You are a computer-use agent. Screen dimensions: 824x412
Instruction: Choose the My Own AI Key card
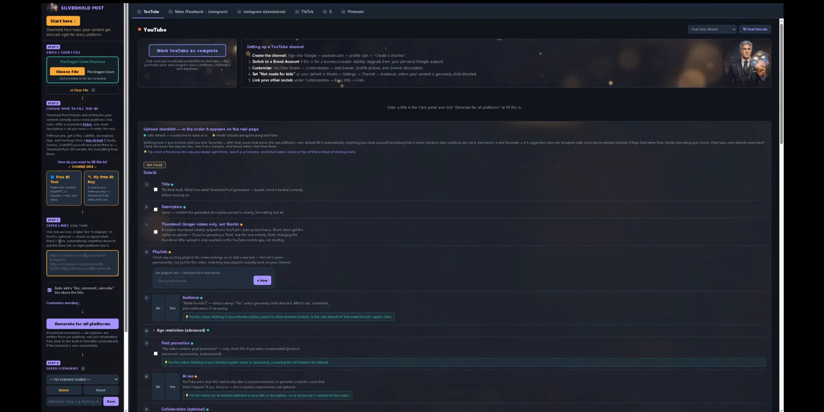(x=101, y=188)
